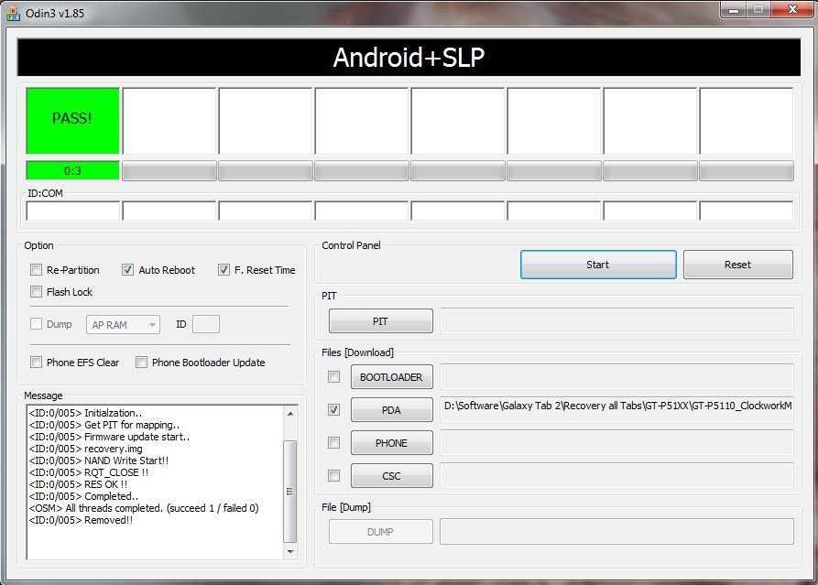Click the first ID:COM port box
The width and height of the screenshot is (818, 585).
click(x=73, y=211)
